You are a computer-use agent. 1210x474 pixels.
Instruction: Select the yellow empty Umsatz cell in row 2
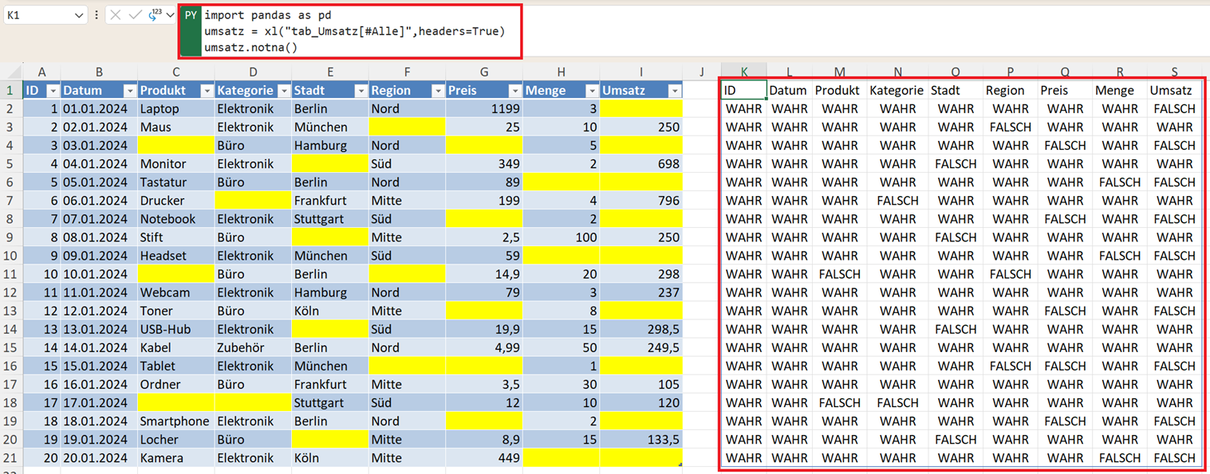click(641, 109)
